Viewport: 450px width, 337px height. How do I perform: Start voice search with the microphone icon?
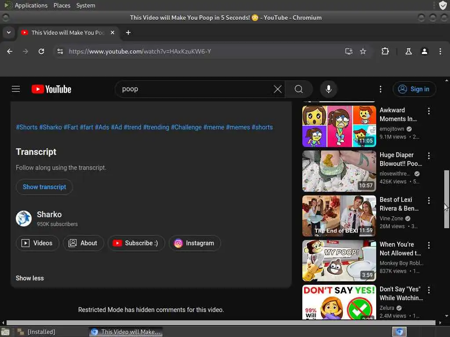click(x=329, y=89)
